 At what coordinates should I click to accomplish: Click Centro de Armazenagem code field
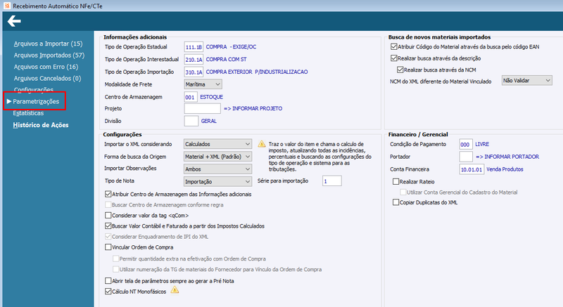(x=191, y=97)
